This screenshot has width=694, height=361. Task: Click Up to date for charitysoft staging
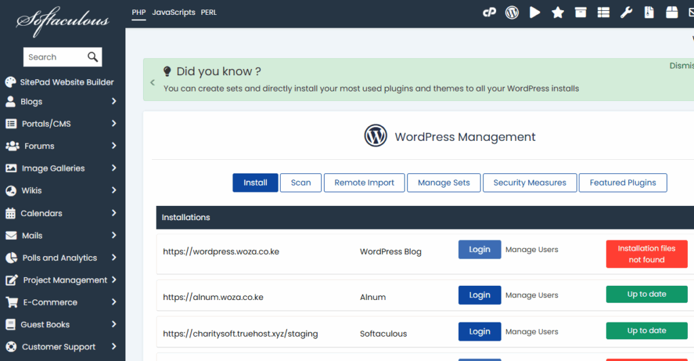647,331
